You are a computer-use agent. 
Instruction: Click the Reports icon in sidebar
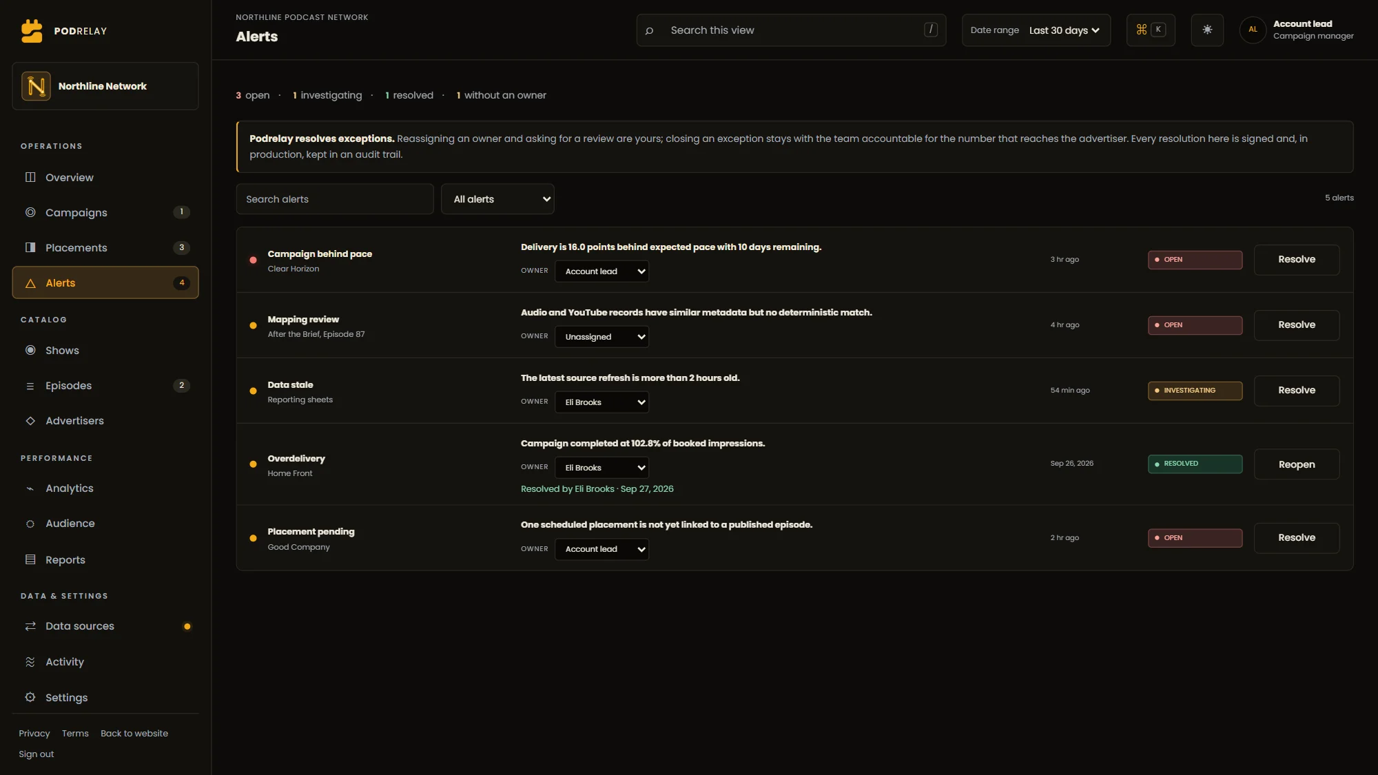30,559
